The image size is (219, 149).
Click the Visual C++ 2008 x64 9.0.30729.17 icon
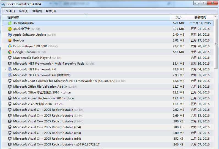pyautogui.click(x=10, y=144)
